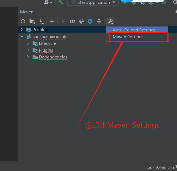Reload all Maven projects
177x171 pixels.
23,21
